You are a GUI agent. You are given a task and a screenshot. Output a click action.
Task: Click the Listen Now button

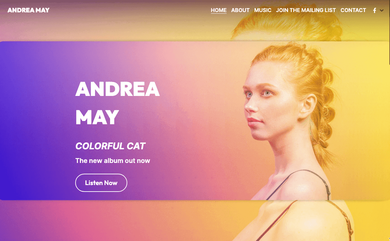tap(101, 183)
